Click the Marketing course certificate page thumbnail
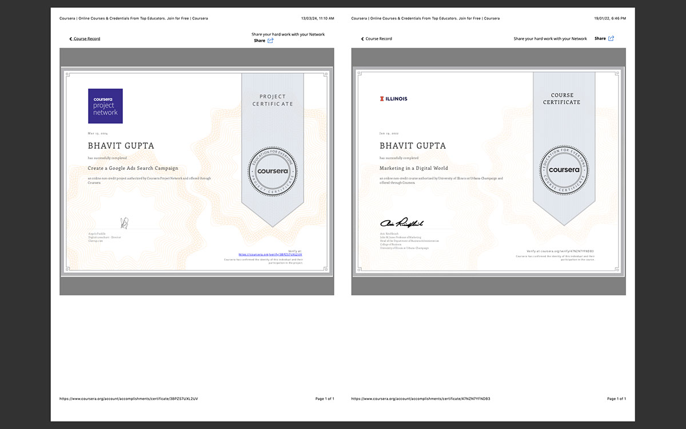The image size is (686, 429). 489,172
